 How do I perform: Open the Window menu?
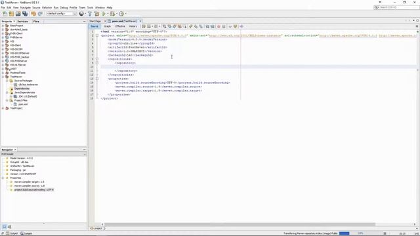[100, 8]
